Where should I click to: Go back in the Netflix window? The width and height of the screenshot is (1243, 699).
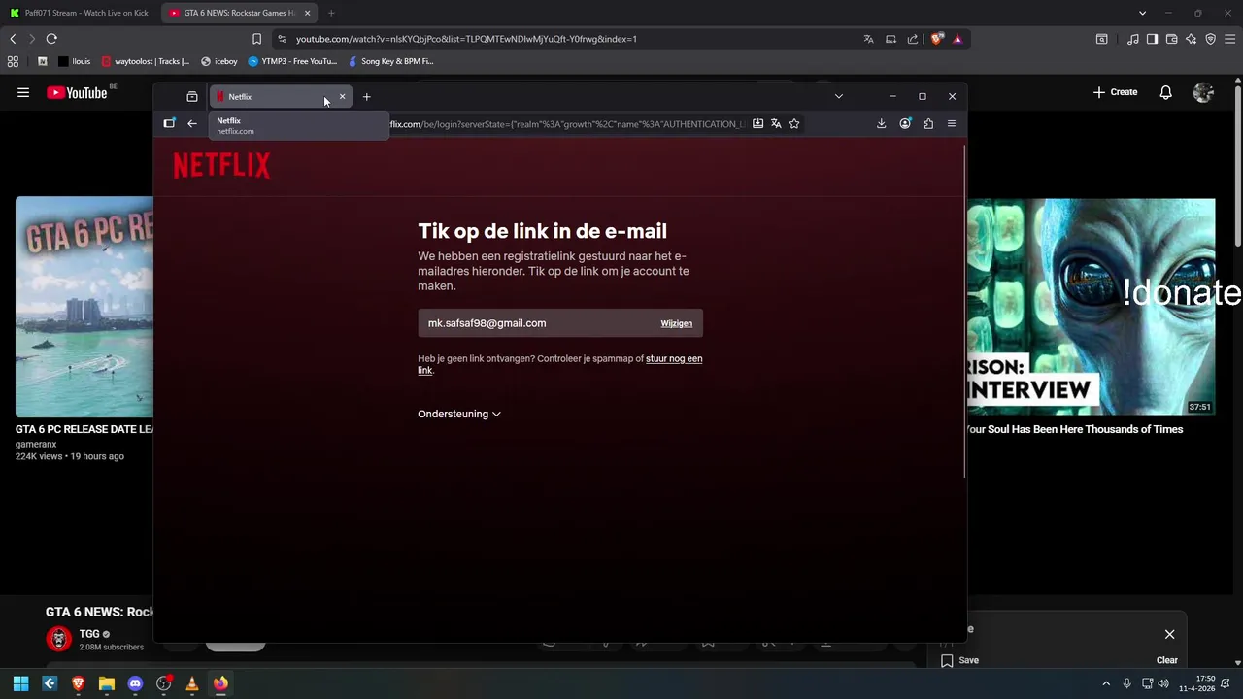pos(192,123)
